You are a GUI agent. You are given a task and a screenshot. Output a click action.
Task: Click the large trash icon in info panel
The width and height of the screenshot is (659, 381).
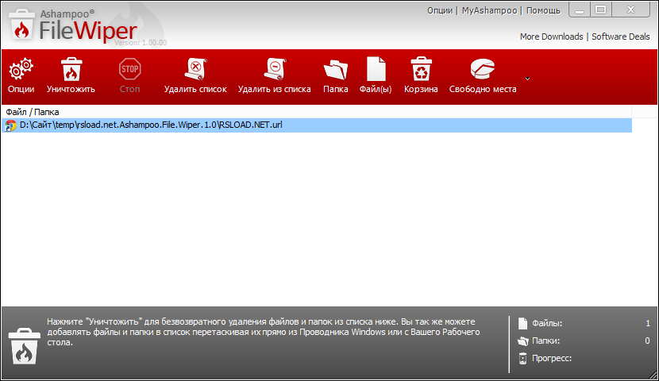pyautogui.click(x=25, y=347)
